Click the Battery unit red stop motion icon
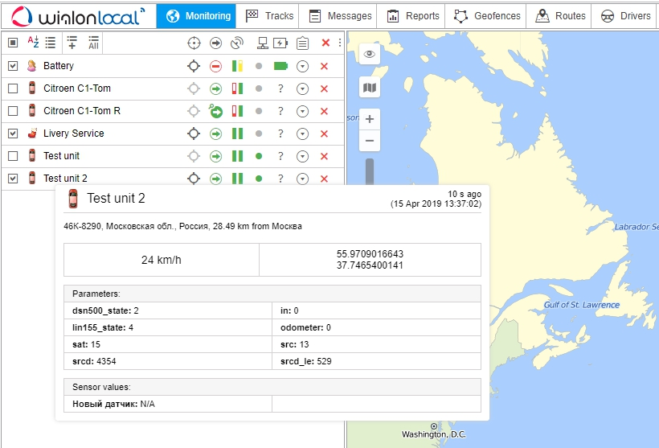The width and height of the screenshot is (659, 448). (x=215, y=66)
